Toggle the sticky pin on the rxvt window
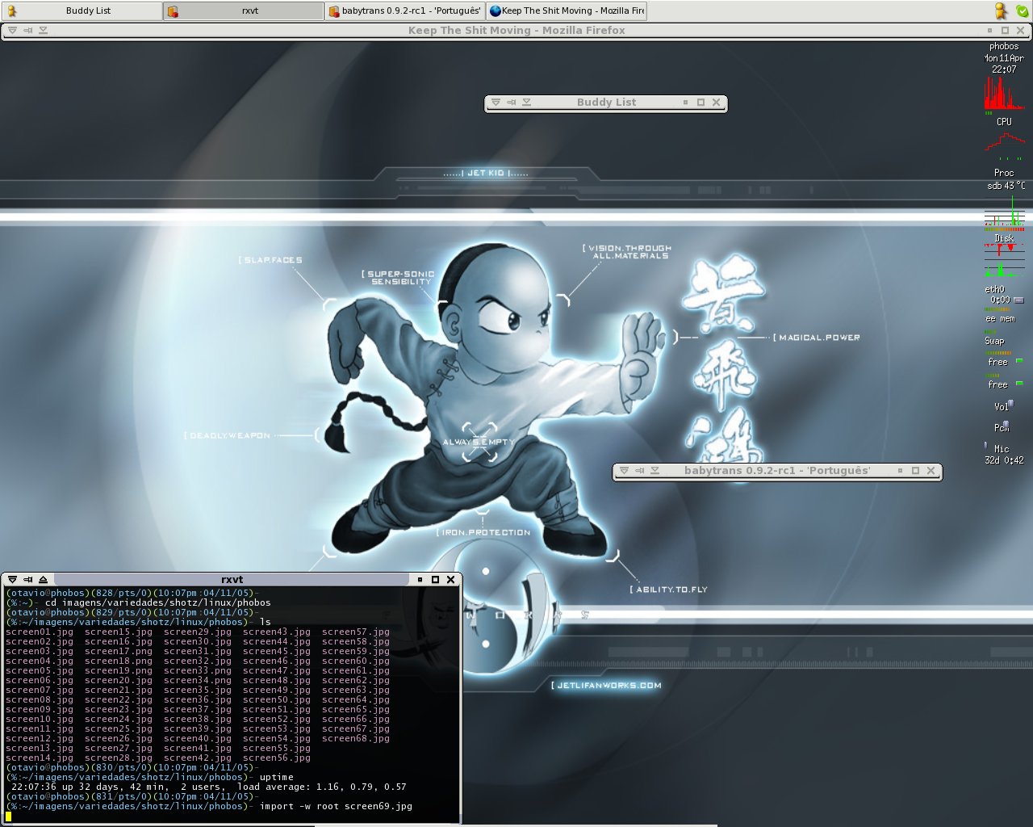1033x827 pixels. click(x=27, y=579)
